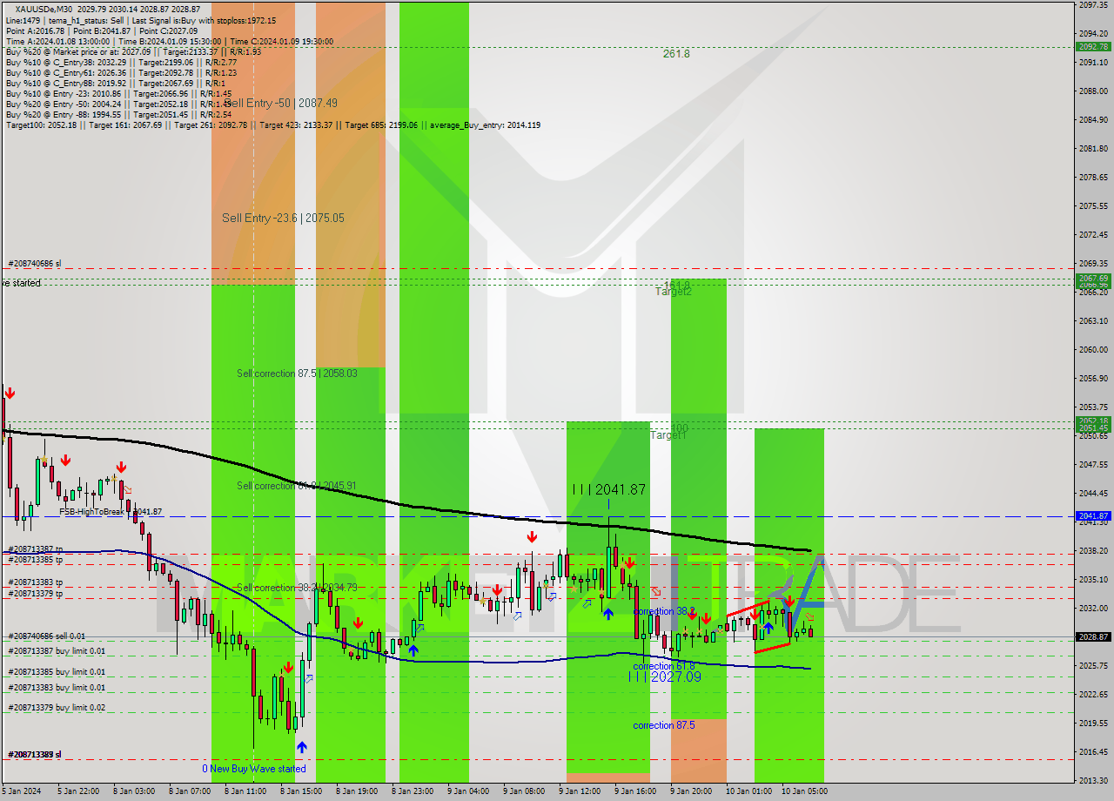Image resolution: width=1114 pixels, height=801 pixels.
Task: Click the 2013.30 price axis value
Action: [x=1092, y=780]
